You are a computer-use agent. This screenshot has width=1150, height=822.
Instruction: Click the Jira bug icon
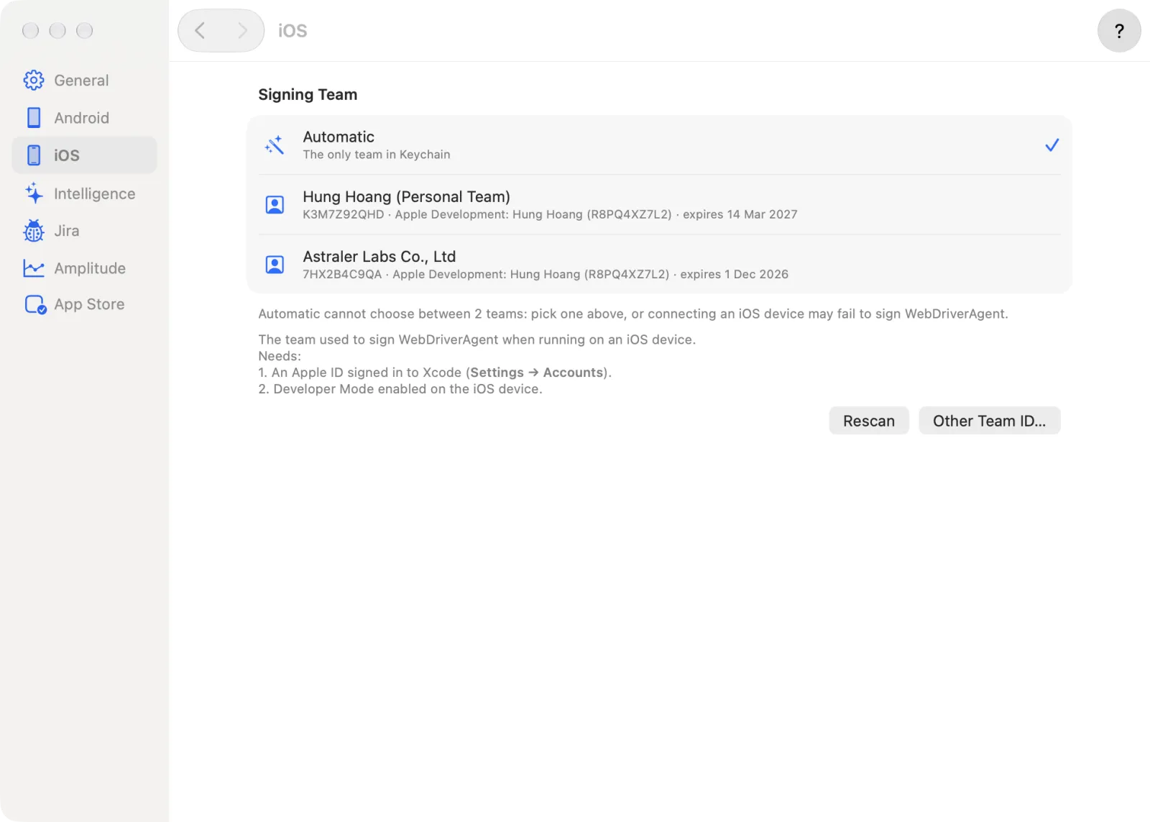34,231
